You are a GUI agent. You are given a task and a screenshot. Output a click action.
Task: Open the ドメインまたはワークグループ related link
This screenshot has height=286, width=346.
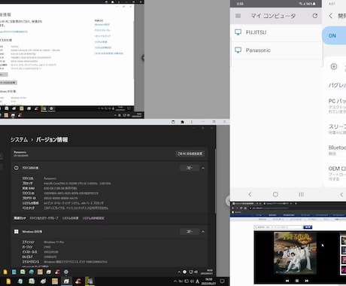coord(44,218)
